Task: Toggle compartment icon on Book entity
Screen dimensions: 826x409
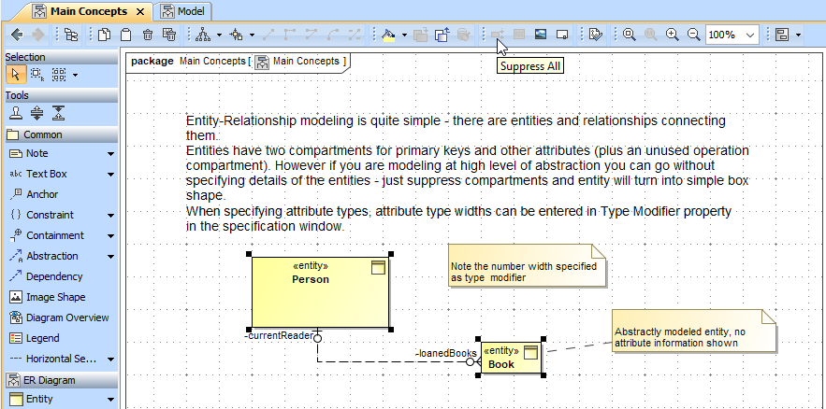Action: pyautogui.click(x=530, y=352)
